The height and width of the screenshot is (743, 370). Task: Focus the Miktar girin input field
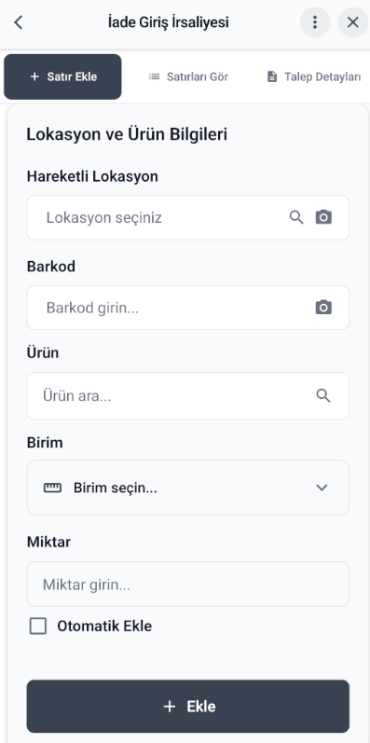click(x=188, y=585)
